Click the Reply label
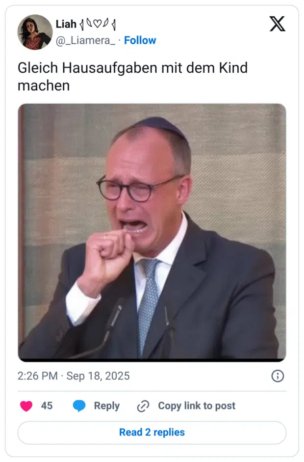 [107, 406]
